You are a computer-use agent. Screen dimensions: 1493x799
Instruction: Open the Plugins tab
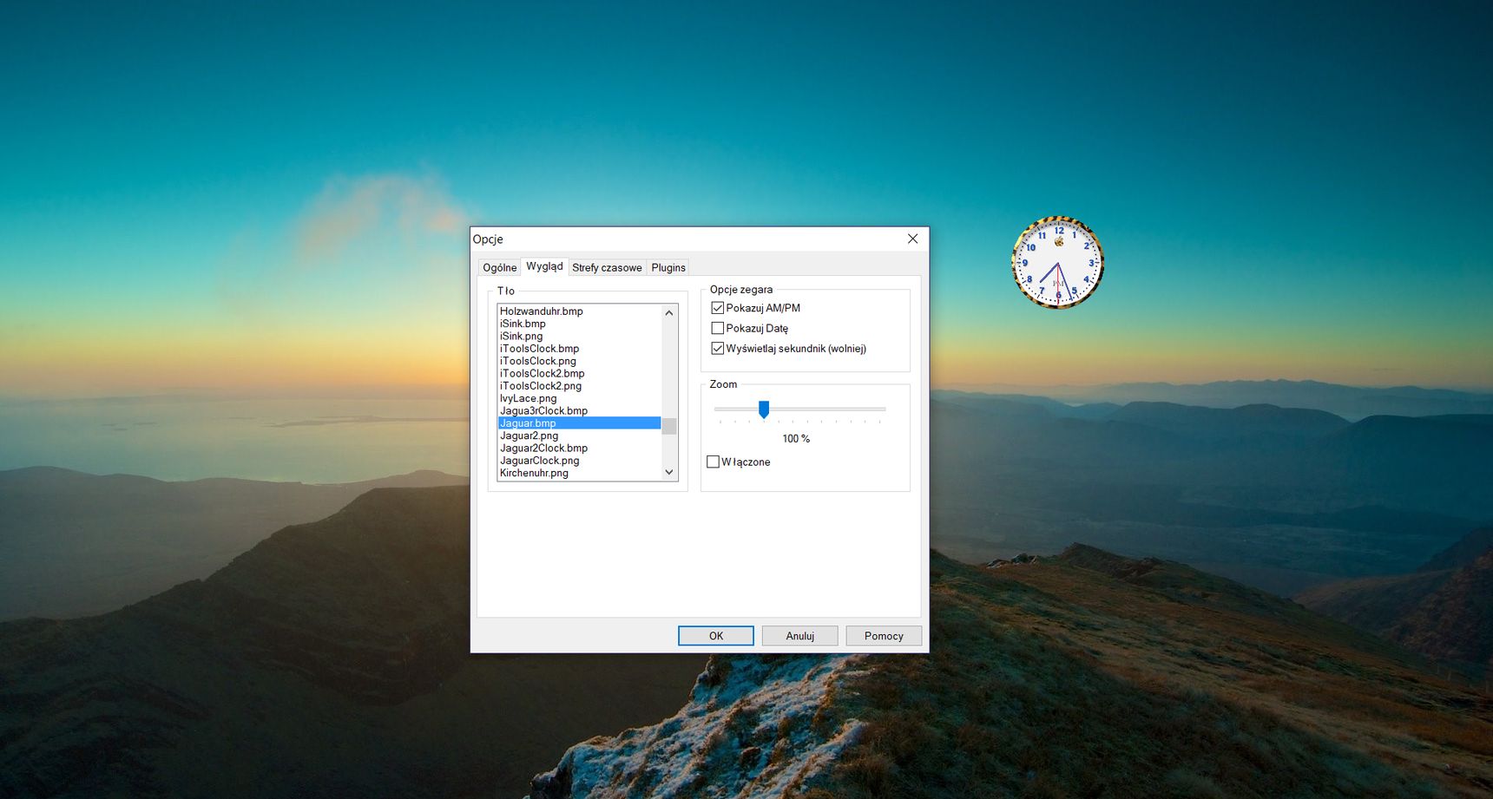(668, 267)
